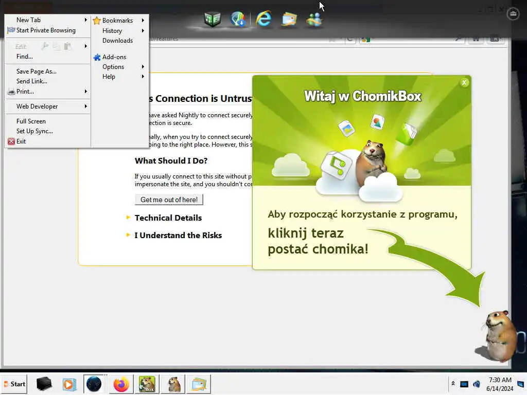
Task: Expand the Help submenu arrow
Action: coord(143,77)
